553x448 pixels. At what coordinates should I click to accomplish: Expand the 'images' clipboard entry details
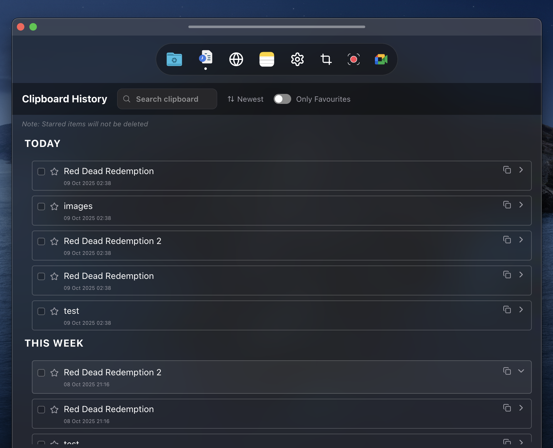tap(521, 205)
